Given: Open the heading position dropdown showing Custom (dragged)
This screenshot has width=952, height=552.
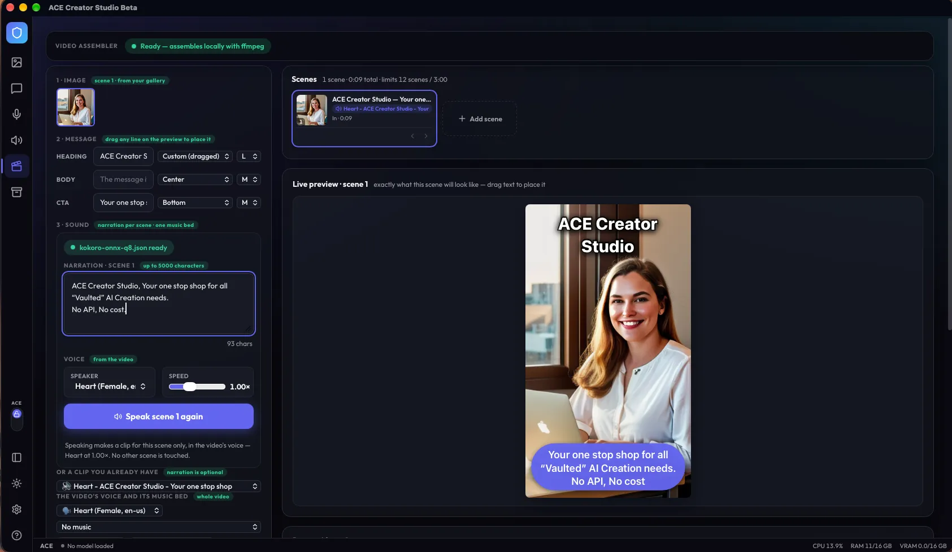Looking at the screenshot, I should (195, 156).
